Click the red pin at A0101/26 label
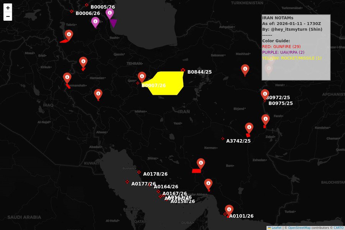This screenshot has height=230, width=345. tap(229, 210)
